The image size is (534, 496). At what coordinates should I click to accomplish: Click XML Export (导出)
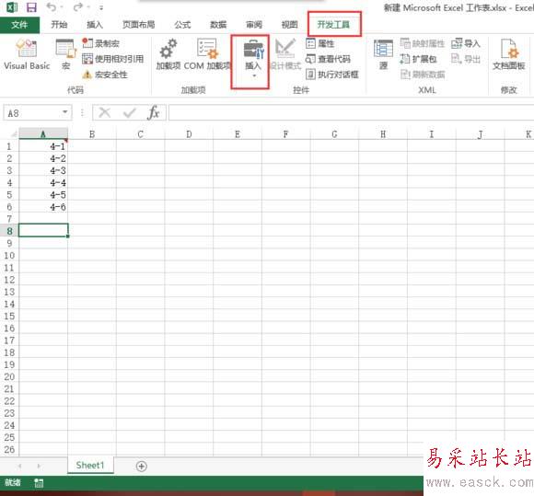465,59
